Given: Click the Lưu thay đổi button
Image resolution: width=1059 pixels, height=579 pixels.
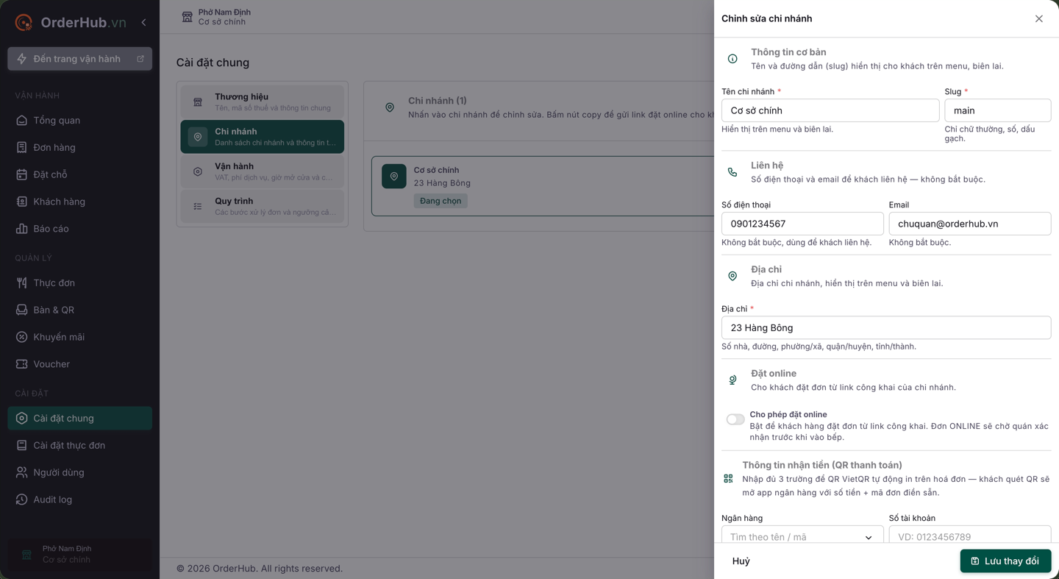Looking at the screenshot, I should click(x=1005, y=561).
